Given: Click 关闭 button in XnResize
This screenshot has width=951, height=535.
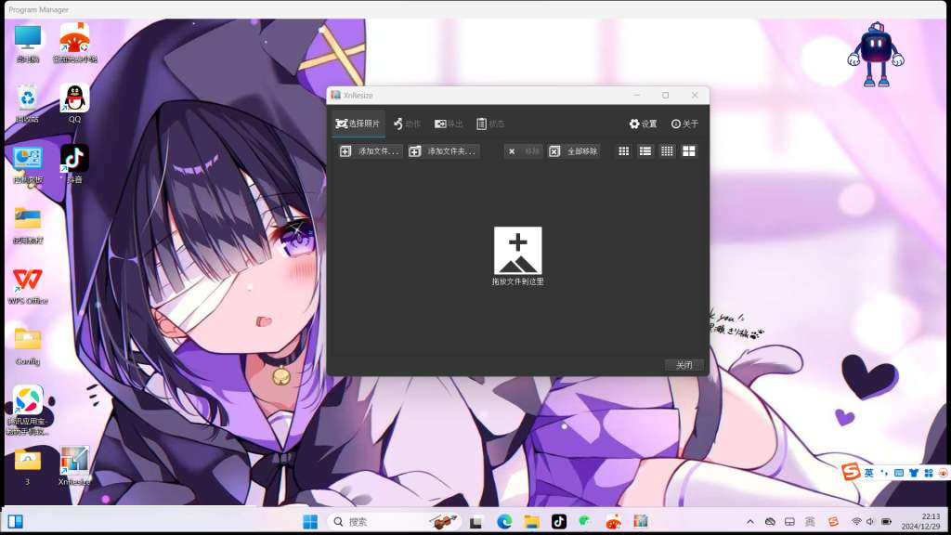Looking at the screenshot, I should (x=684, y=364).
